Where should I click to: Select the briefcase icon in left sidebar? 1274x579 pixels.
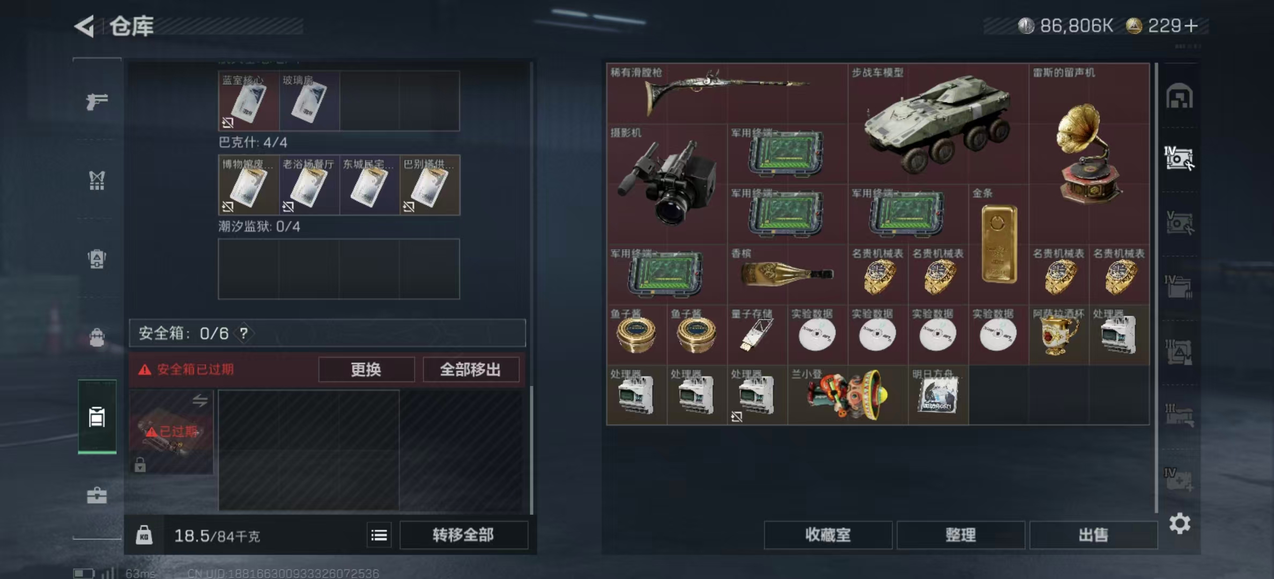(97, 495)
